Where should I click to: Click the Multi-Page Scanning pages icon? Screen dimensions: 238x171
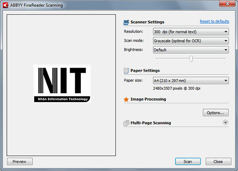(126, 123)
